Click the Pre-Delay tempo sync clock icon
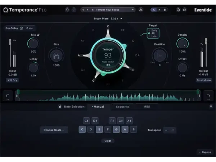Image resolution: width=216 pixels, height=162 pixels. point(22,28)
